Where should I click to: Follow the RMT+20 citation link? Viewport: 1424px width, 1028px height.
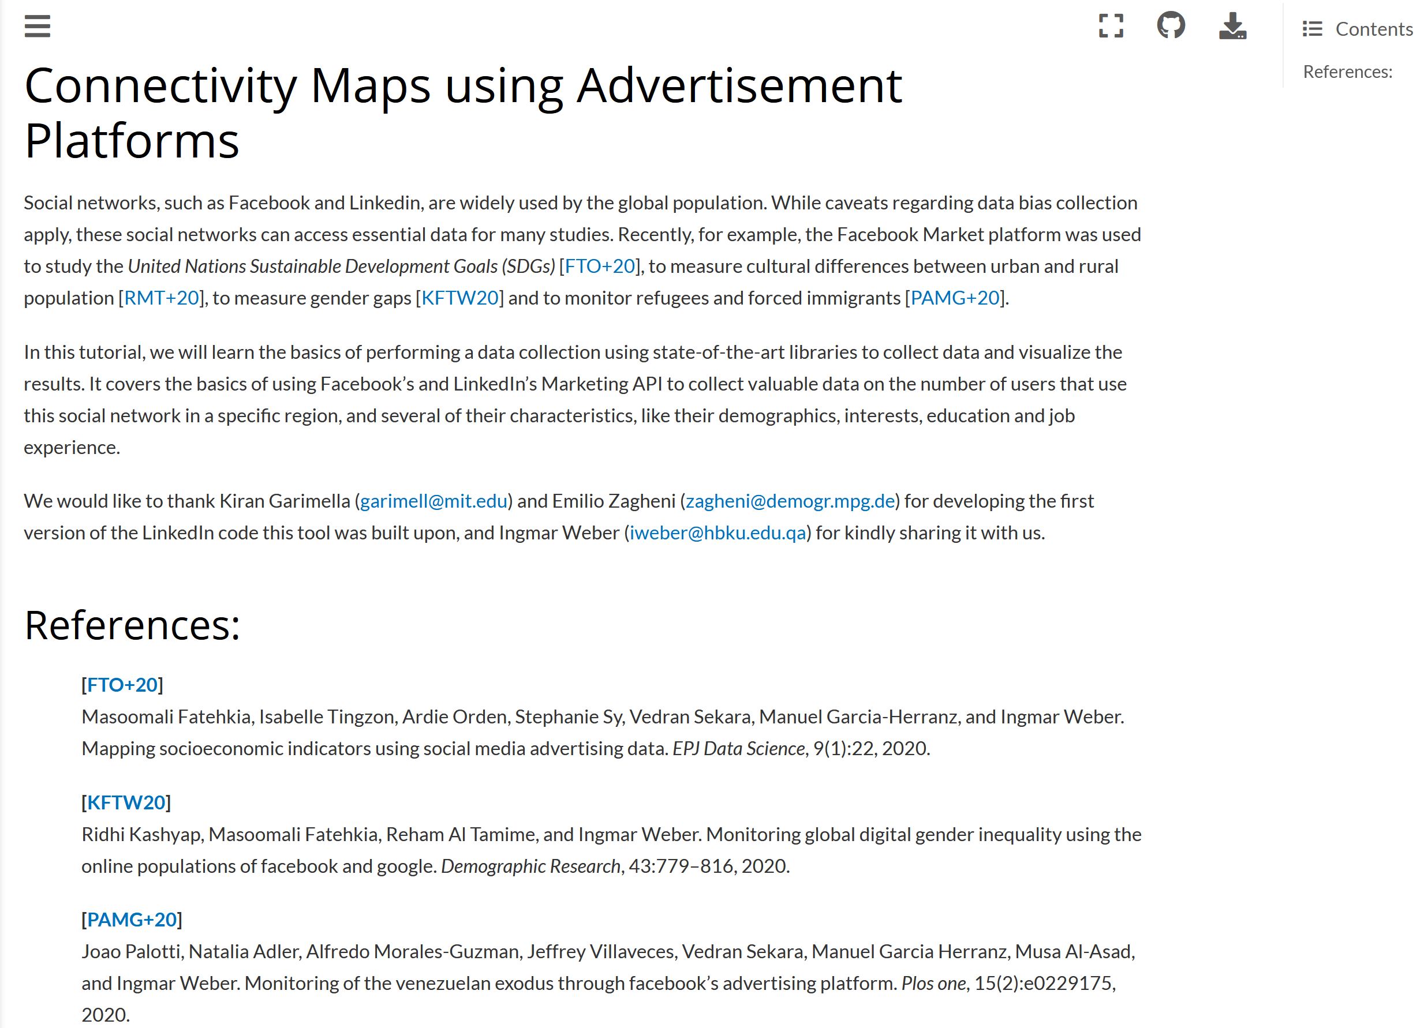[x=162, y=298]
